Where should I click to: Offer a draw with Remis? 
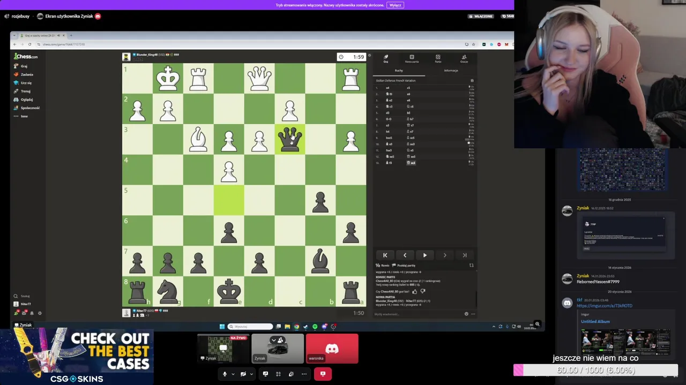tap(383, 265)
